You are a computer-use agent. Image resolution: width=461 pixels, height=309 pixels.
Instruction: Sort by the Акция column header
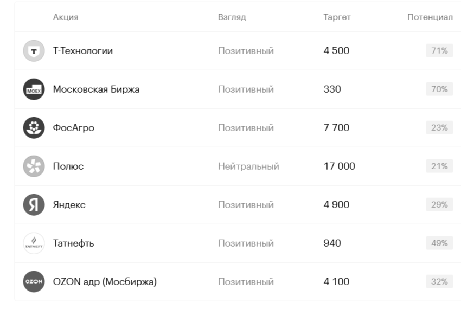coord(66,17)
